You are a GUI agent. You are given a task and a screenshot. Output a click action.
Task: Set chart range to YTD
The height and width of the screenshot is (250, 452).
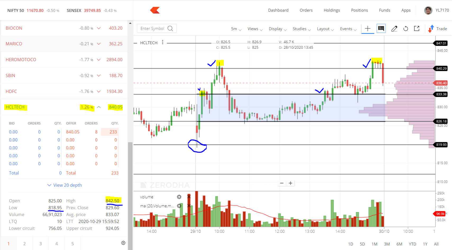pyautogui.click(x=413, y=244)
